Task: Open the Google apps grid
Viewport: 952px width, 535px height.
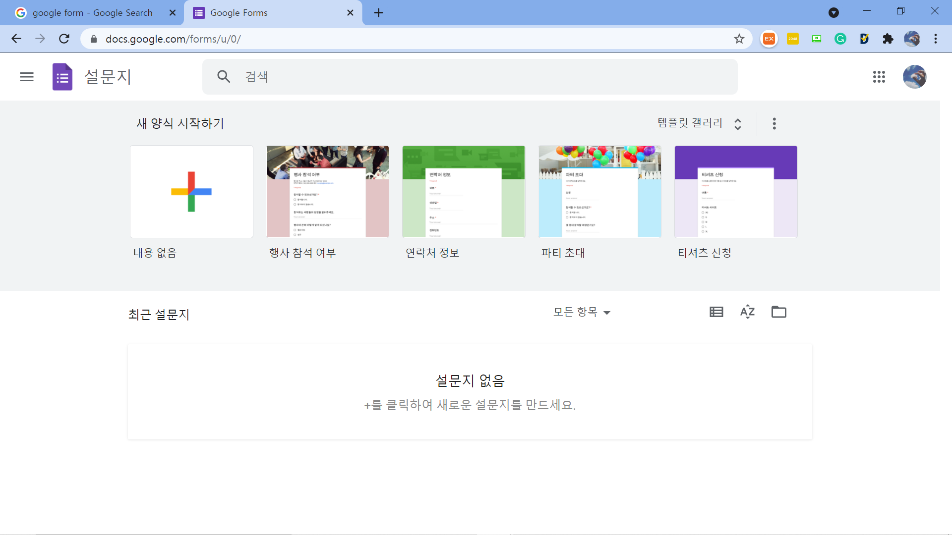Action: [x=879, y=77]
